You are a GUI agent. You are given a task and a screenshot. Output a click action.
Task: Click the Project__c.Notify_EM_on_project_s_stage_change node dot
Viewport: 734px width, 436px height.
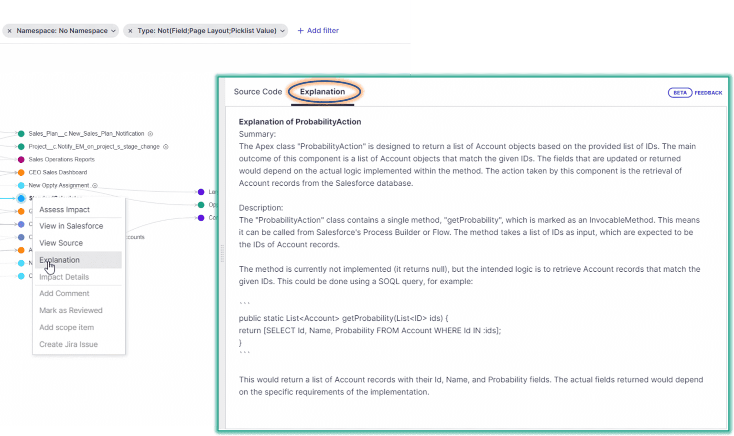click(21, 147)
